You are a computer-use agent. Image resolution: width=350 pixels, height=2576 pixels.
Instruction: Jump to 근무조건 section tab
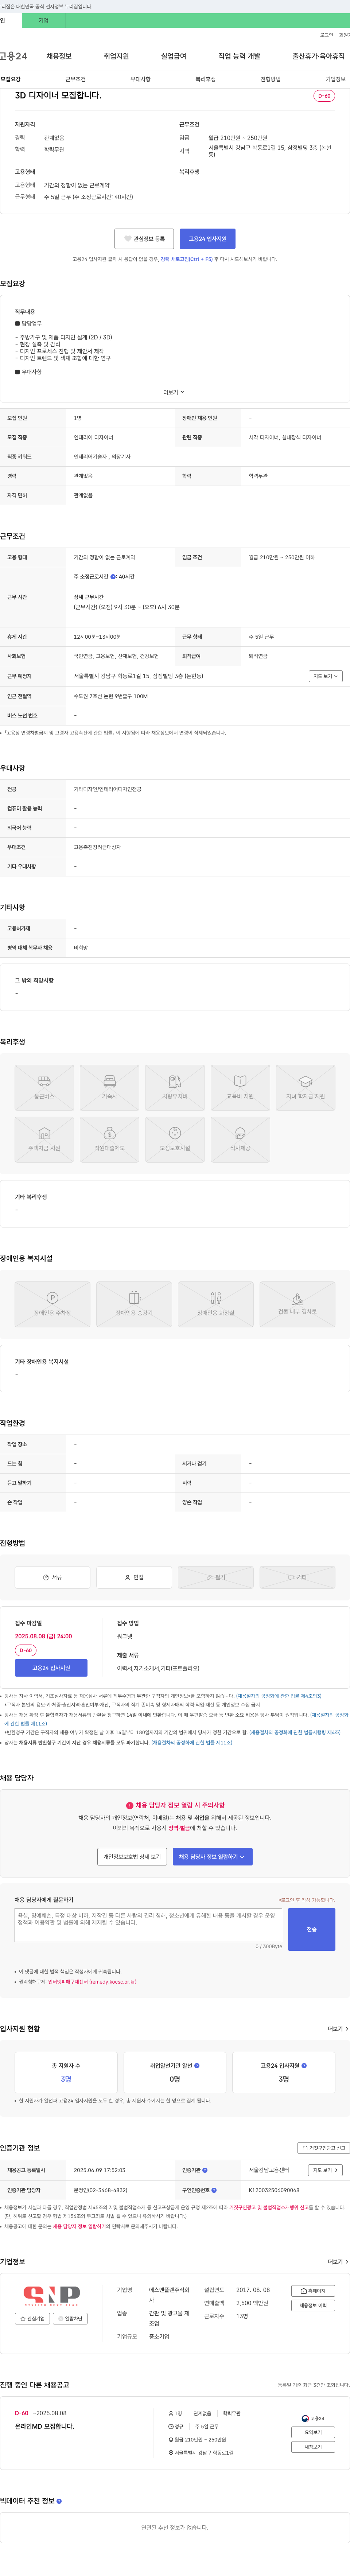click(75, 79)
